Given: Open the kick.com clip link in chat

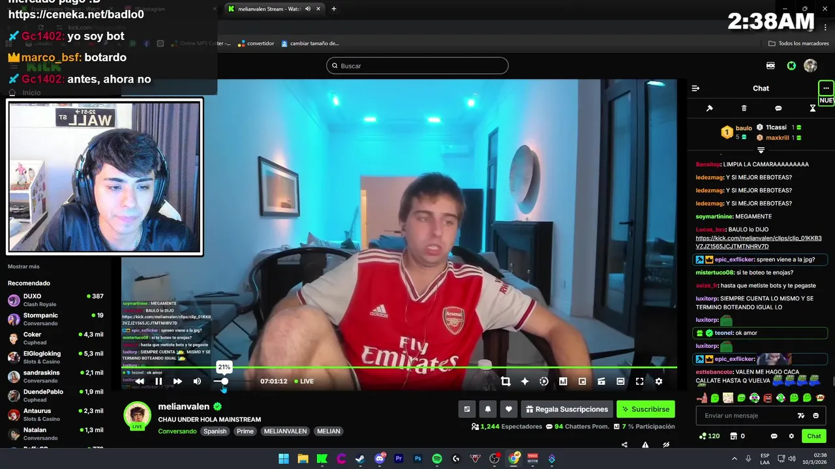Looking at the screenshot, I should [x=759, y=242].
